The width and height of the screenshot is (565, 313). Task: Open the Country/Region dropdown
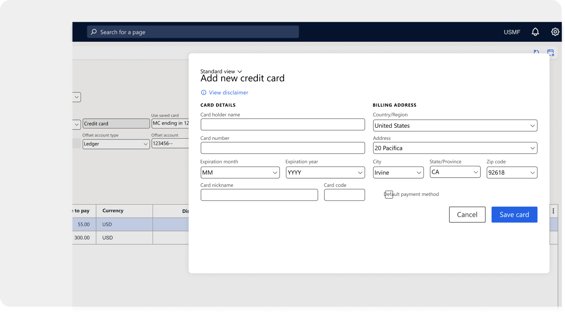455,126
